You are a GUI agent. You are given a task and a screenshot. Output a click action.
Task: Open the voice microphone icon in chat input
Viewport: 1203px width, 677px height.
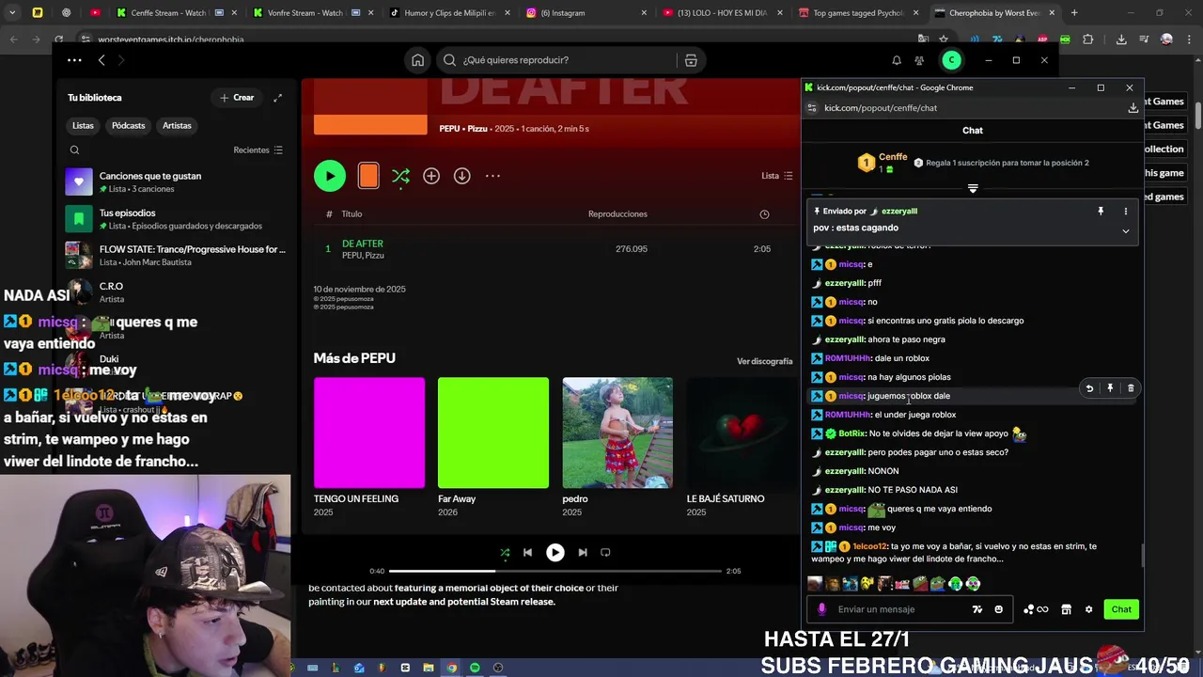point(821,609)
